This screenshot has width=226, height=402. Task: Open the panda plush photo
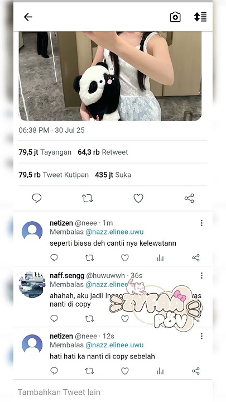click(110, 76)
